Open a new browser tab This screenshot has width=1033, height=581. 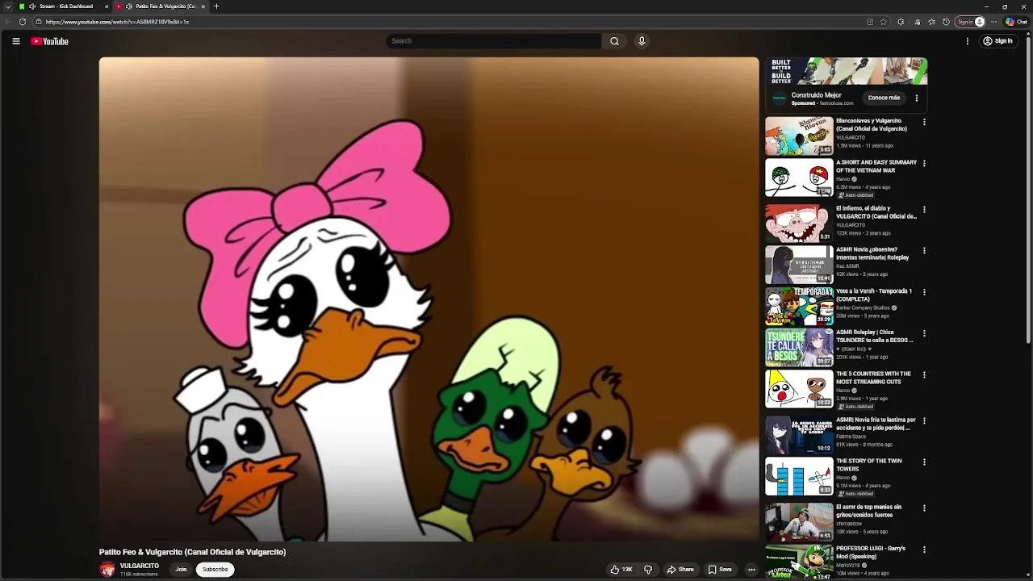point(216,6)
